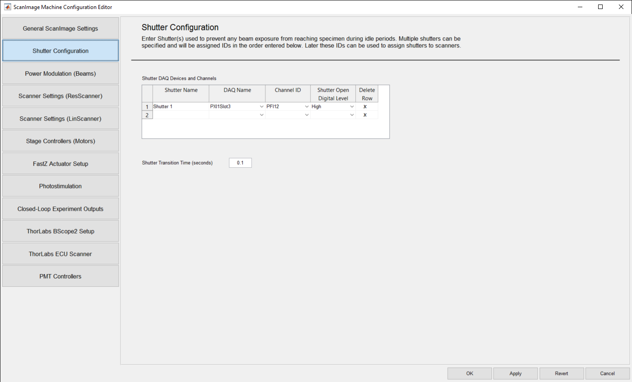
Task: Open ThorLabs BScope2 Setup page
Action: tap(60, 231)
